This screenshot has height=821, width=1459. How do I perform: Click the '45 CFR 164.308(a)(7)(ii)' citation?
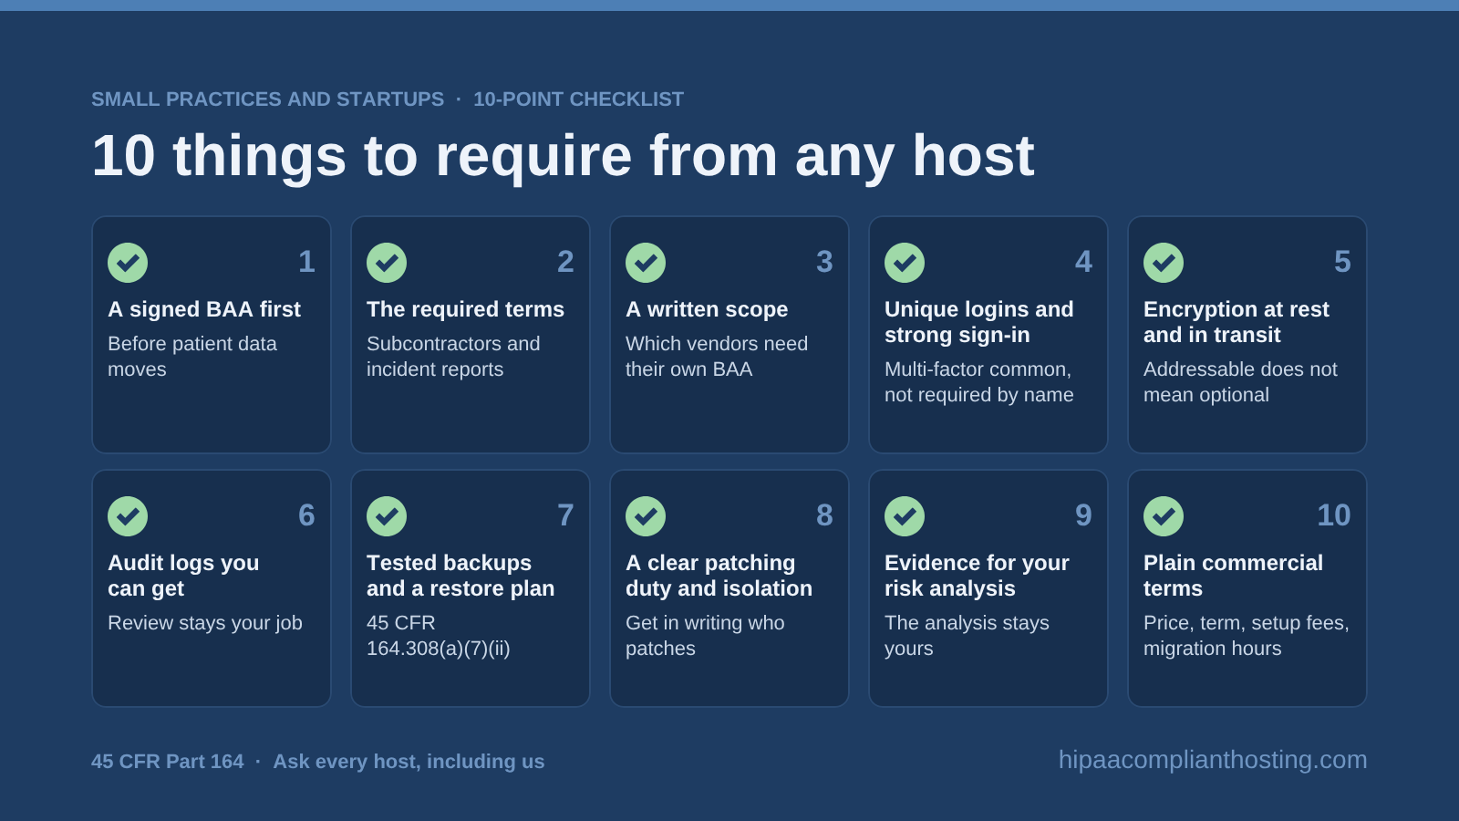click(439, 636)
